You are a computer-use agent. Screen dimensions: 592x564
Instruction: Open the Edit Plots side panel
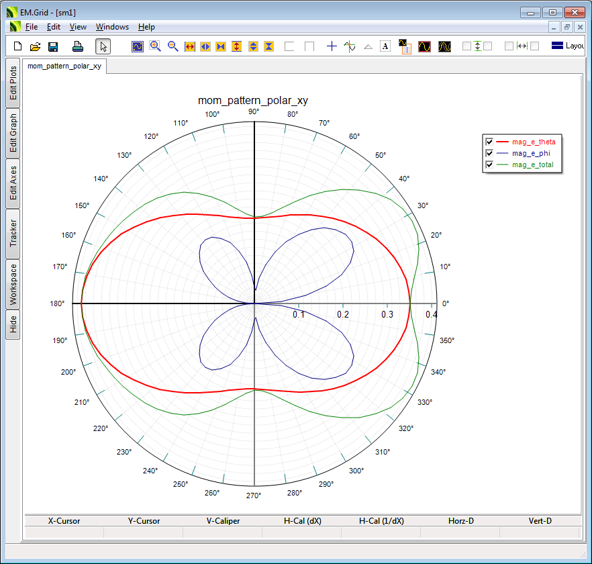click(13, 83)
